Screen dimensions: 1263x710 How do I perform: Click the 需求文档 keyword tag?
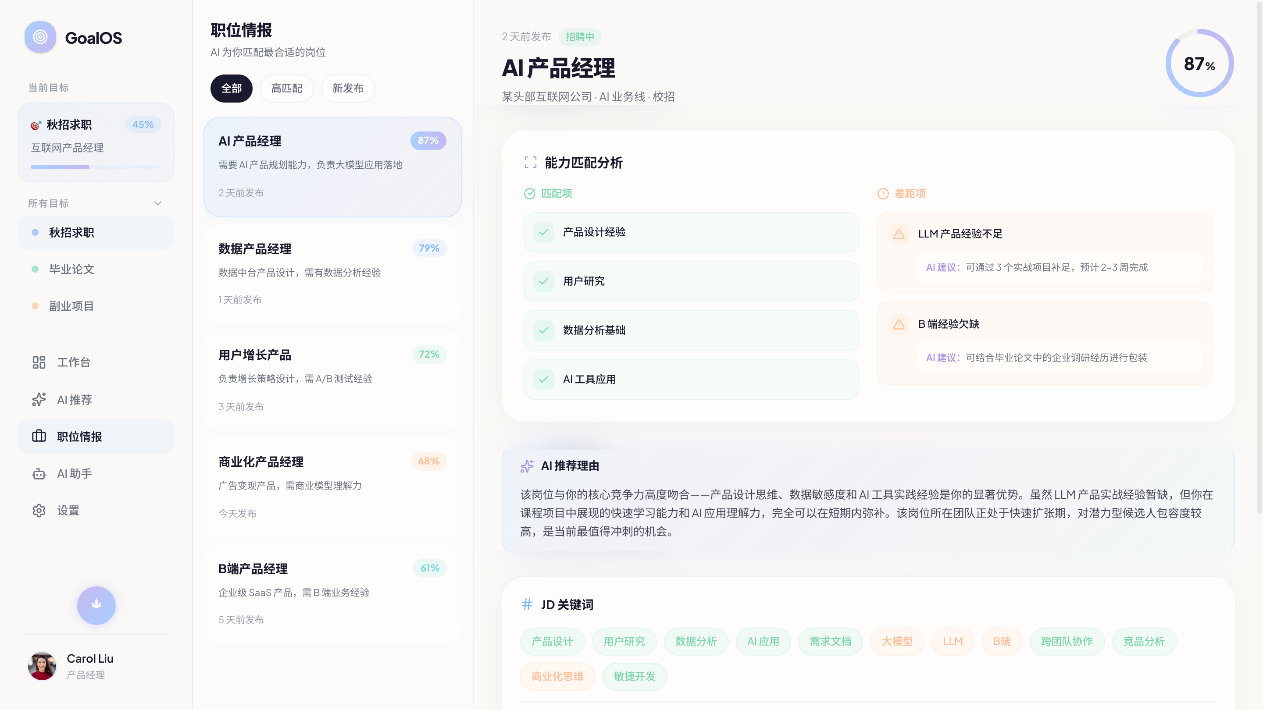831,641
